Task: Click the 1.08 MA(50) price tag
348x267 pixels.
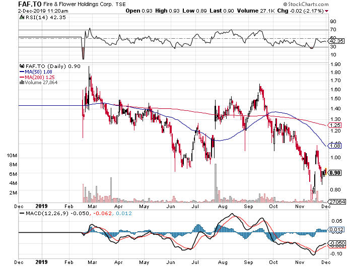Action: click(335, 146)
